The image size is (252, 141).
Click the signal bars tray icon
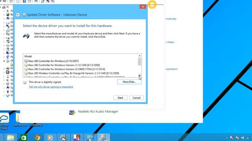pos(248,138)
